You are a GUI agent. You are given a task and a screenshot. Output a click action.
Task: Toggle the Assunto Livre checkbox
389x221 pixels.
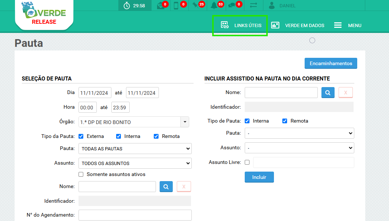click(247, 162)
